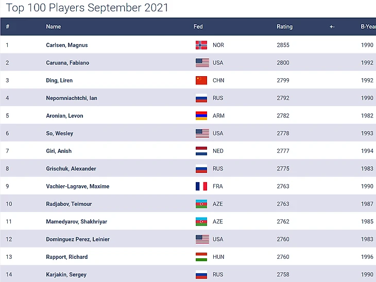Click Netherlands flag icon in Giri row
Viewport: 376px width, 282px height.
click(201, 151)
